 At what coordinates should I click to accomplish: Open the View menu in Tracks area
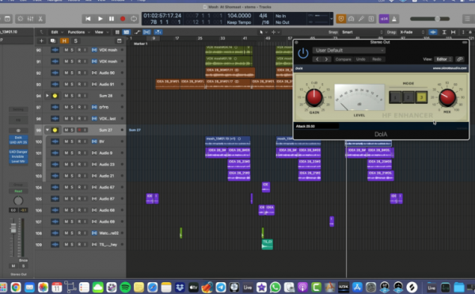click(101, 32)
